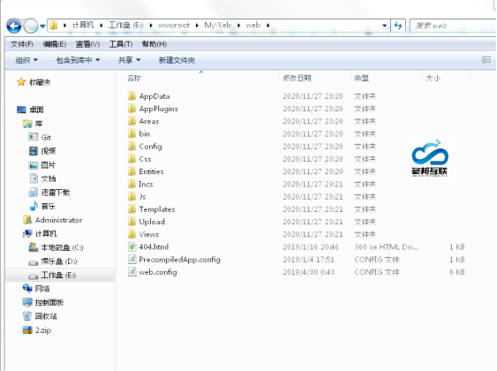The height and width of the screenshot is (371, 497).
Task: Select the Music library icon
Action: click(x=34, y=206)
